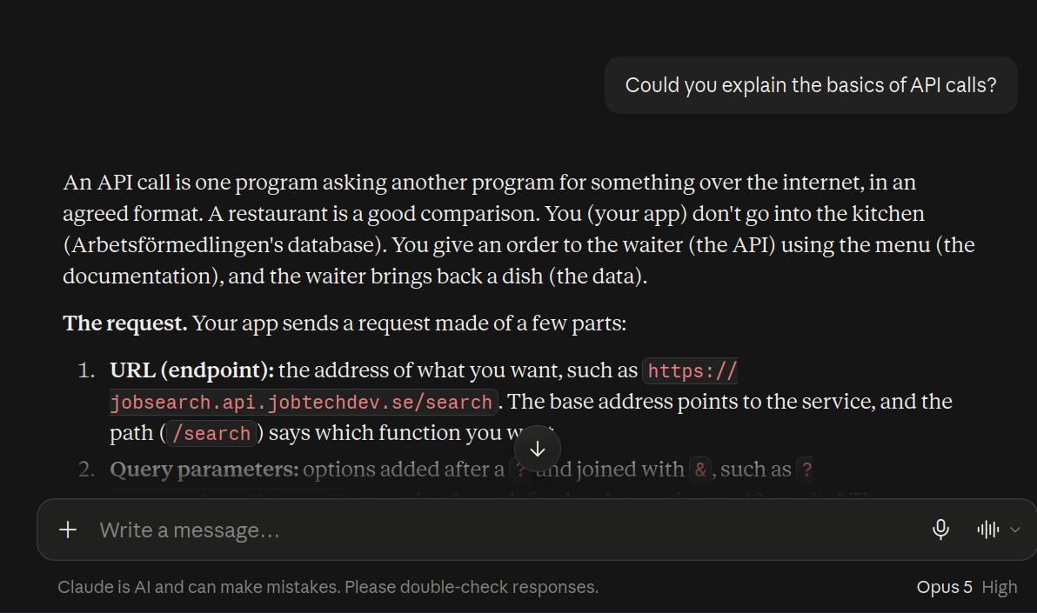Click the ? code after 'such as'
The width and height of the screenshot is (1037, 613).
806,470
